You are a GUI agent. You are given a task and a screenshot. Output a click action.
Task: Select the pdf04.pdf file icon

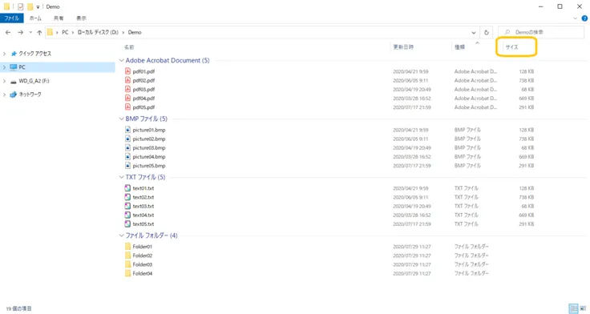click(127, 99)
